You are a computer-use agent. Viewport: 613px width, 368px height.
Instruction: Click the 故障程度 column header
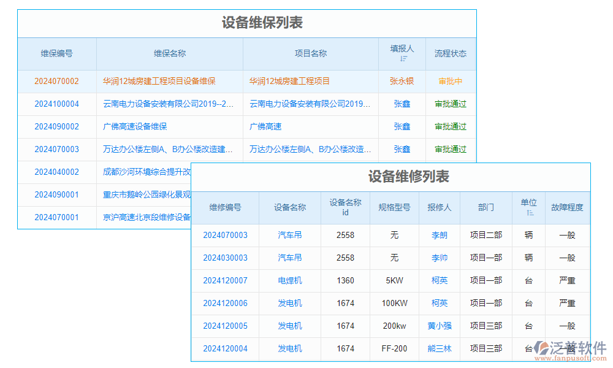click(x=568, y=208)
